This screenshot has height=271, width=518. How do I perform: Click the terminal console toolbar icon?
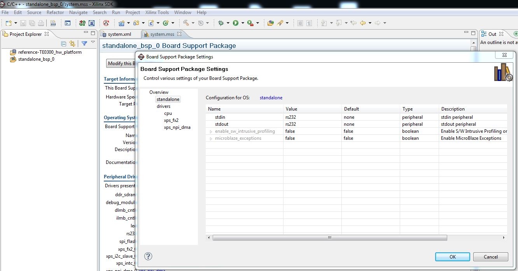(68, 23)
